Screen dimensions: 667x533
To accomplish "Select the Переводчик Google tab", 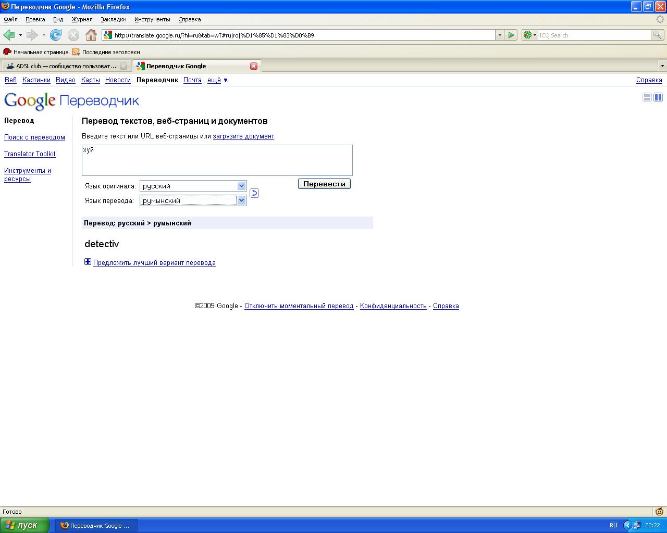I will click(x=196, y=66).
